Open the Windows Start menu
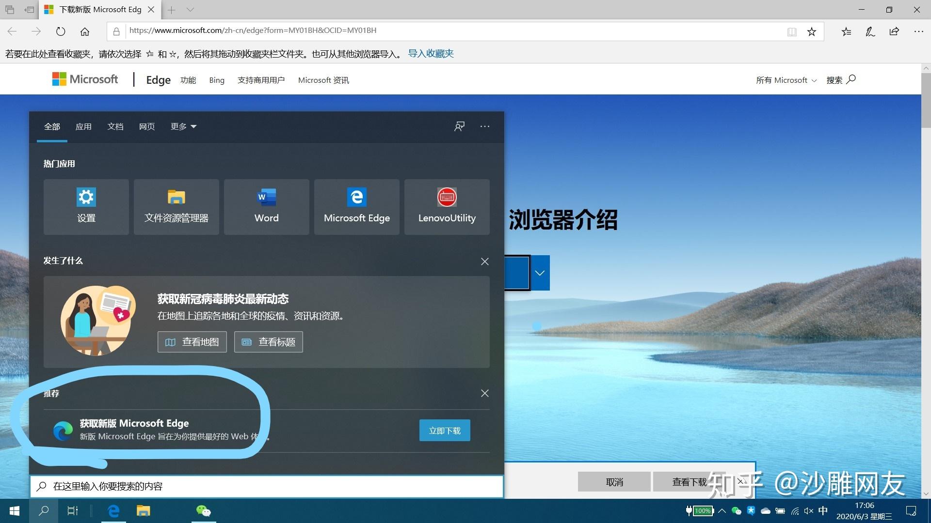Viewport: 931px width, 523px height. (x=15, y=511)
